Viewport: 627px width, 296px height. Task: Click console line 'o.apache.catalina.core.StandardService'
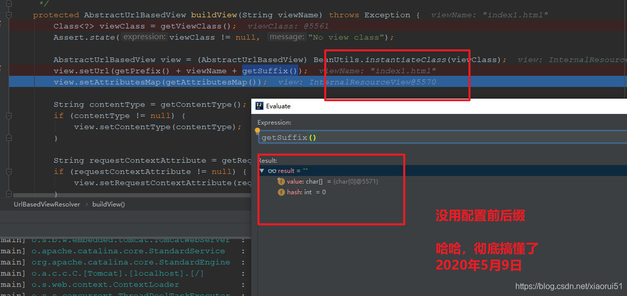pos(128,251)
